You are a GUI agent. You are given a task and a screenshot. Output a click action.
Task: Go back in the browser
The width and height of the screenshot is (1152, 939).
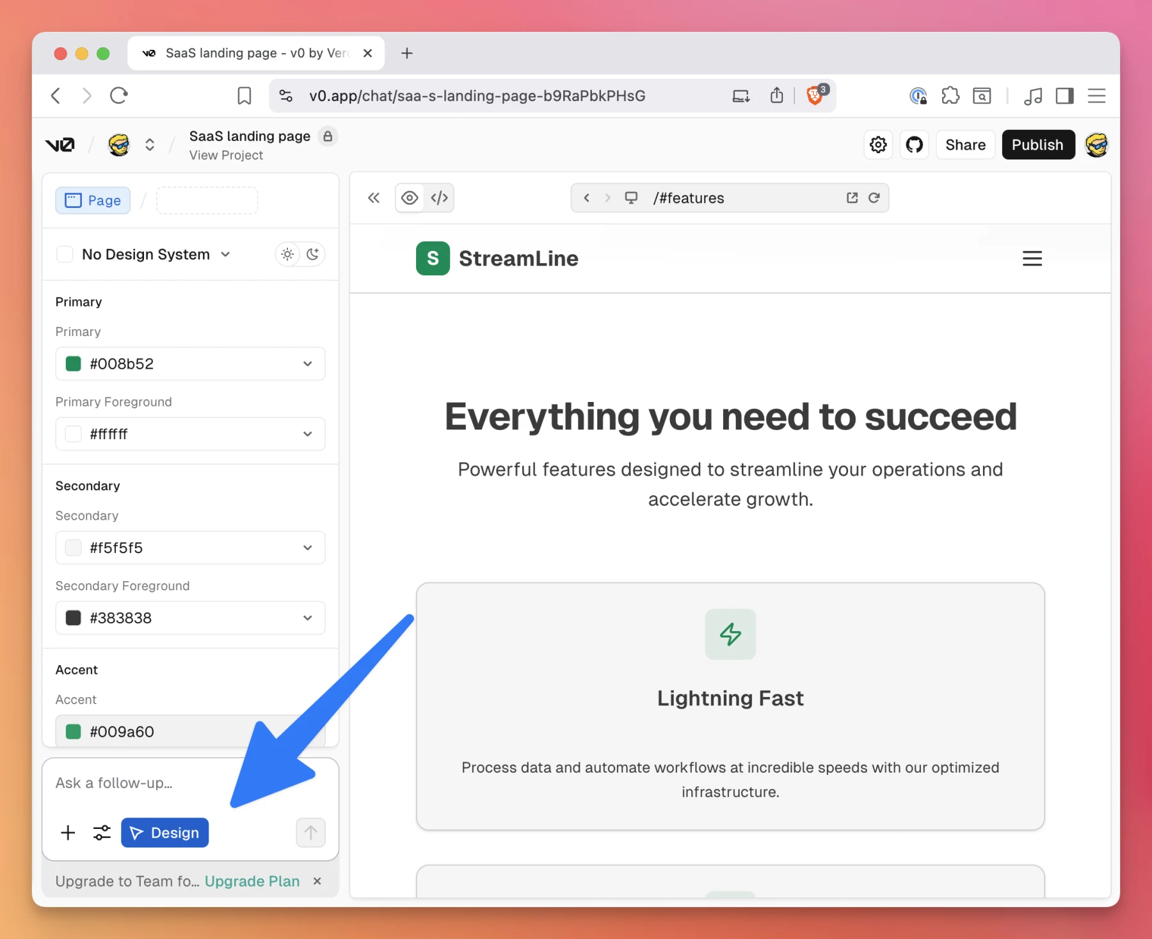tap(56, 96)
